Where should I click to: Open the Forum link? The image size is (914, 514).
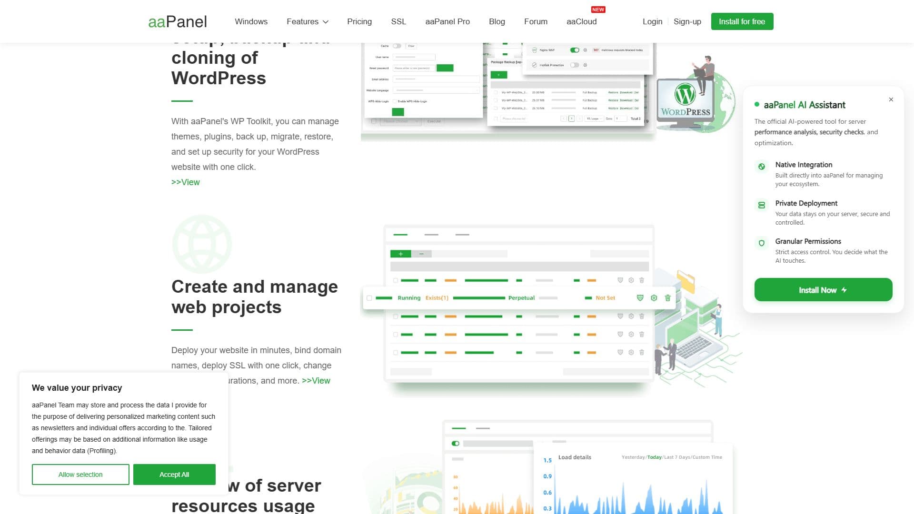point(536,21)
